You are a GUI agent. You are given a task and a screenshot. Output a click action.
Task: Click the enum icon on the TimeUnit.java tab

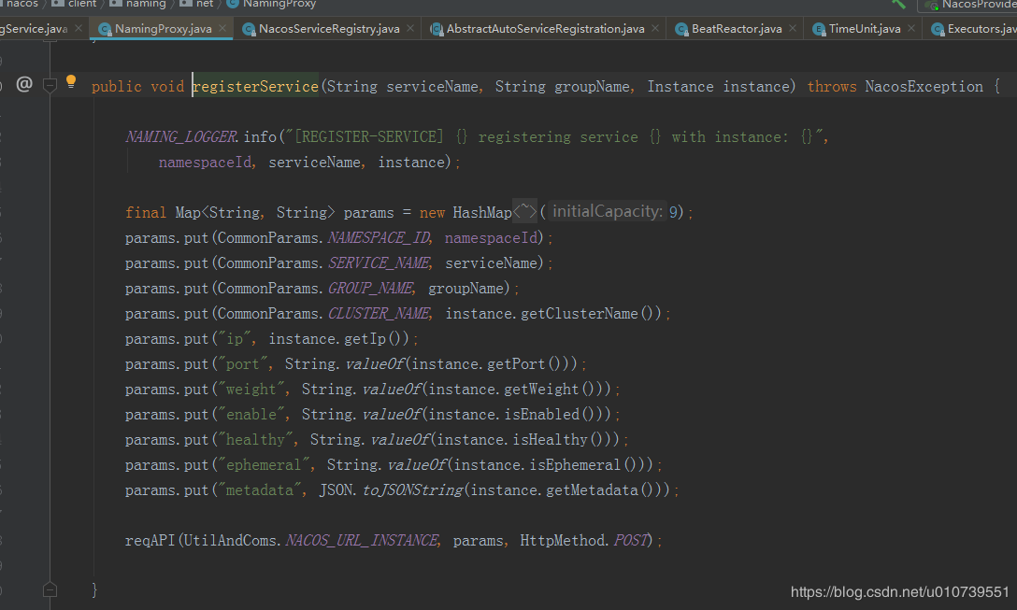click(x=819, y=29)
